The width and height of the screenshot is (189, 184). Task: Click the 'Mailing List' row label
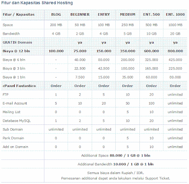[x=11, y=112]
